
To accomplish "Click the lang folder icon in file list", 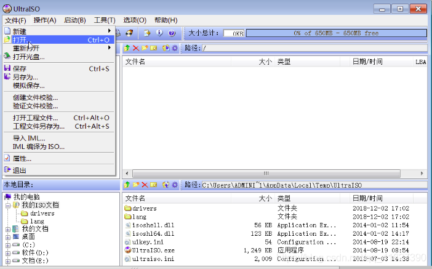I will tap(128, 217).
